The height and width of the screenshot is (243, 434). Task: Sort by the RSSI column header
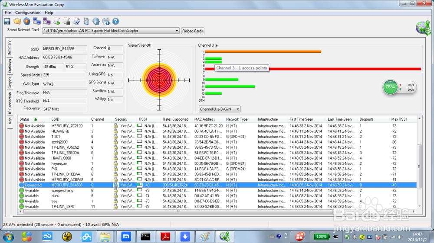tap(148, 119)
